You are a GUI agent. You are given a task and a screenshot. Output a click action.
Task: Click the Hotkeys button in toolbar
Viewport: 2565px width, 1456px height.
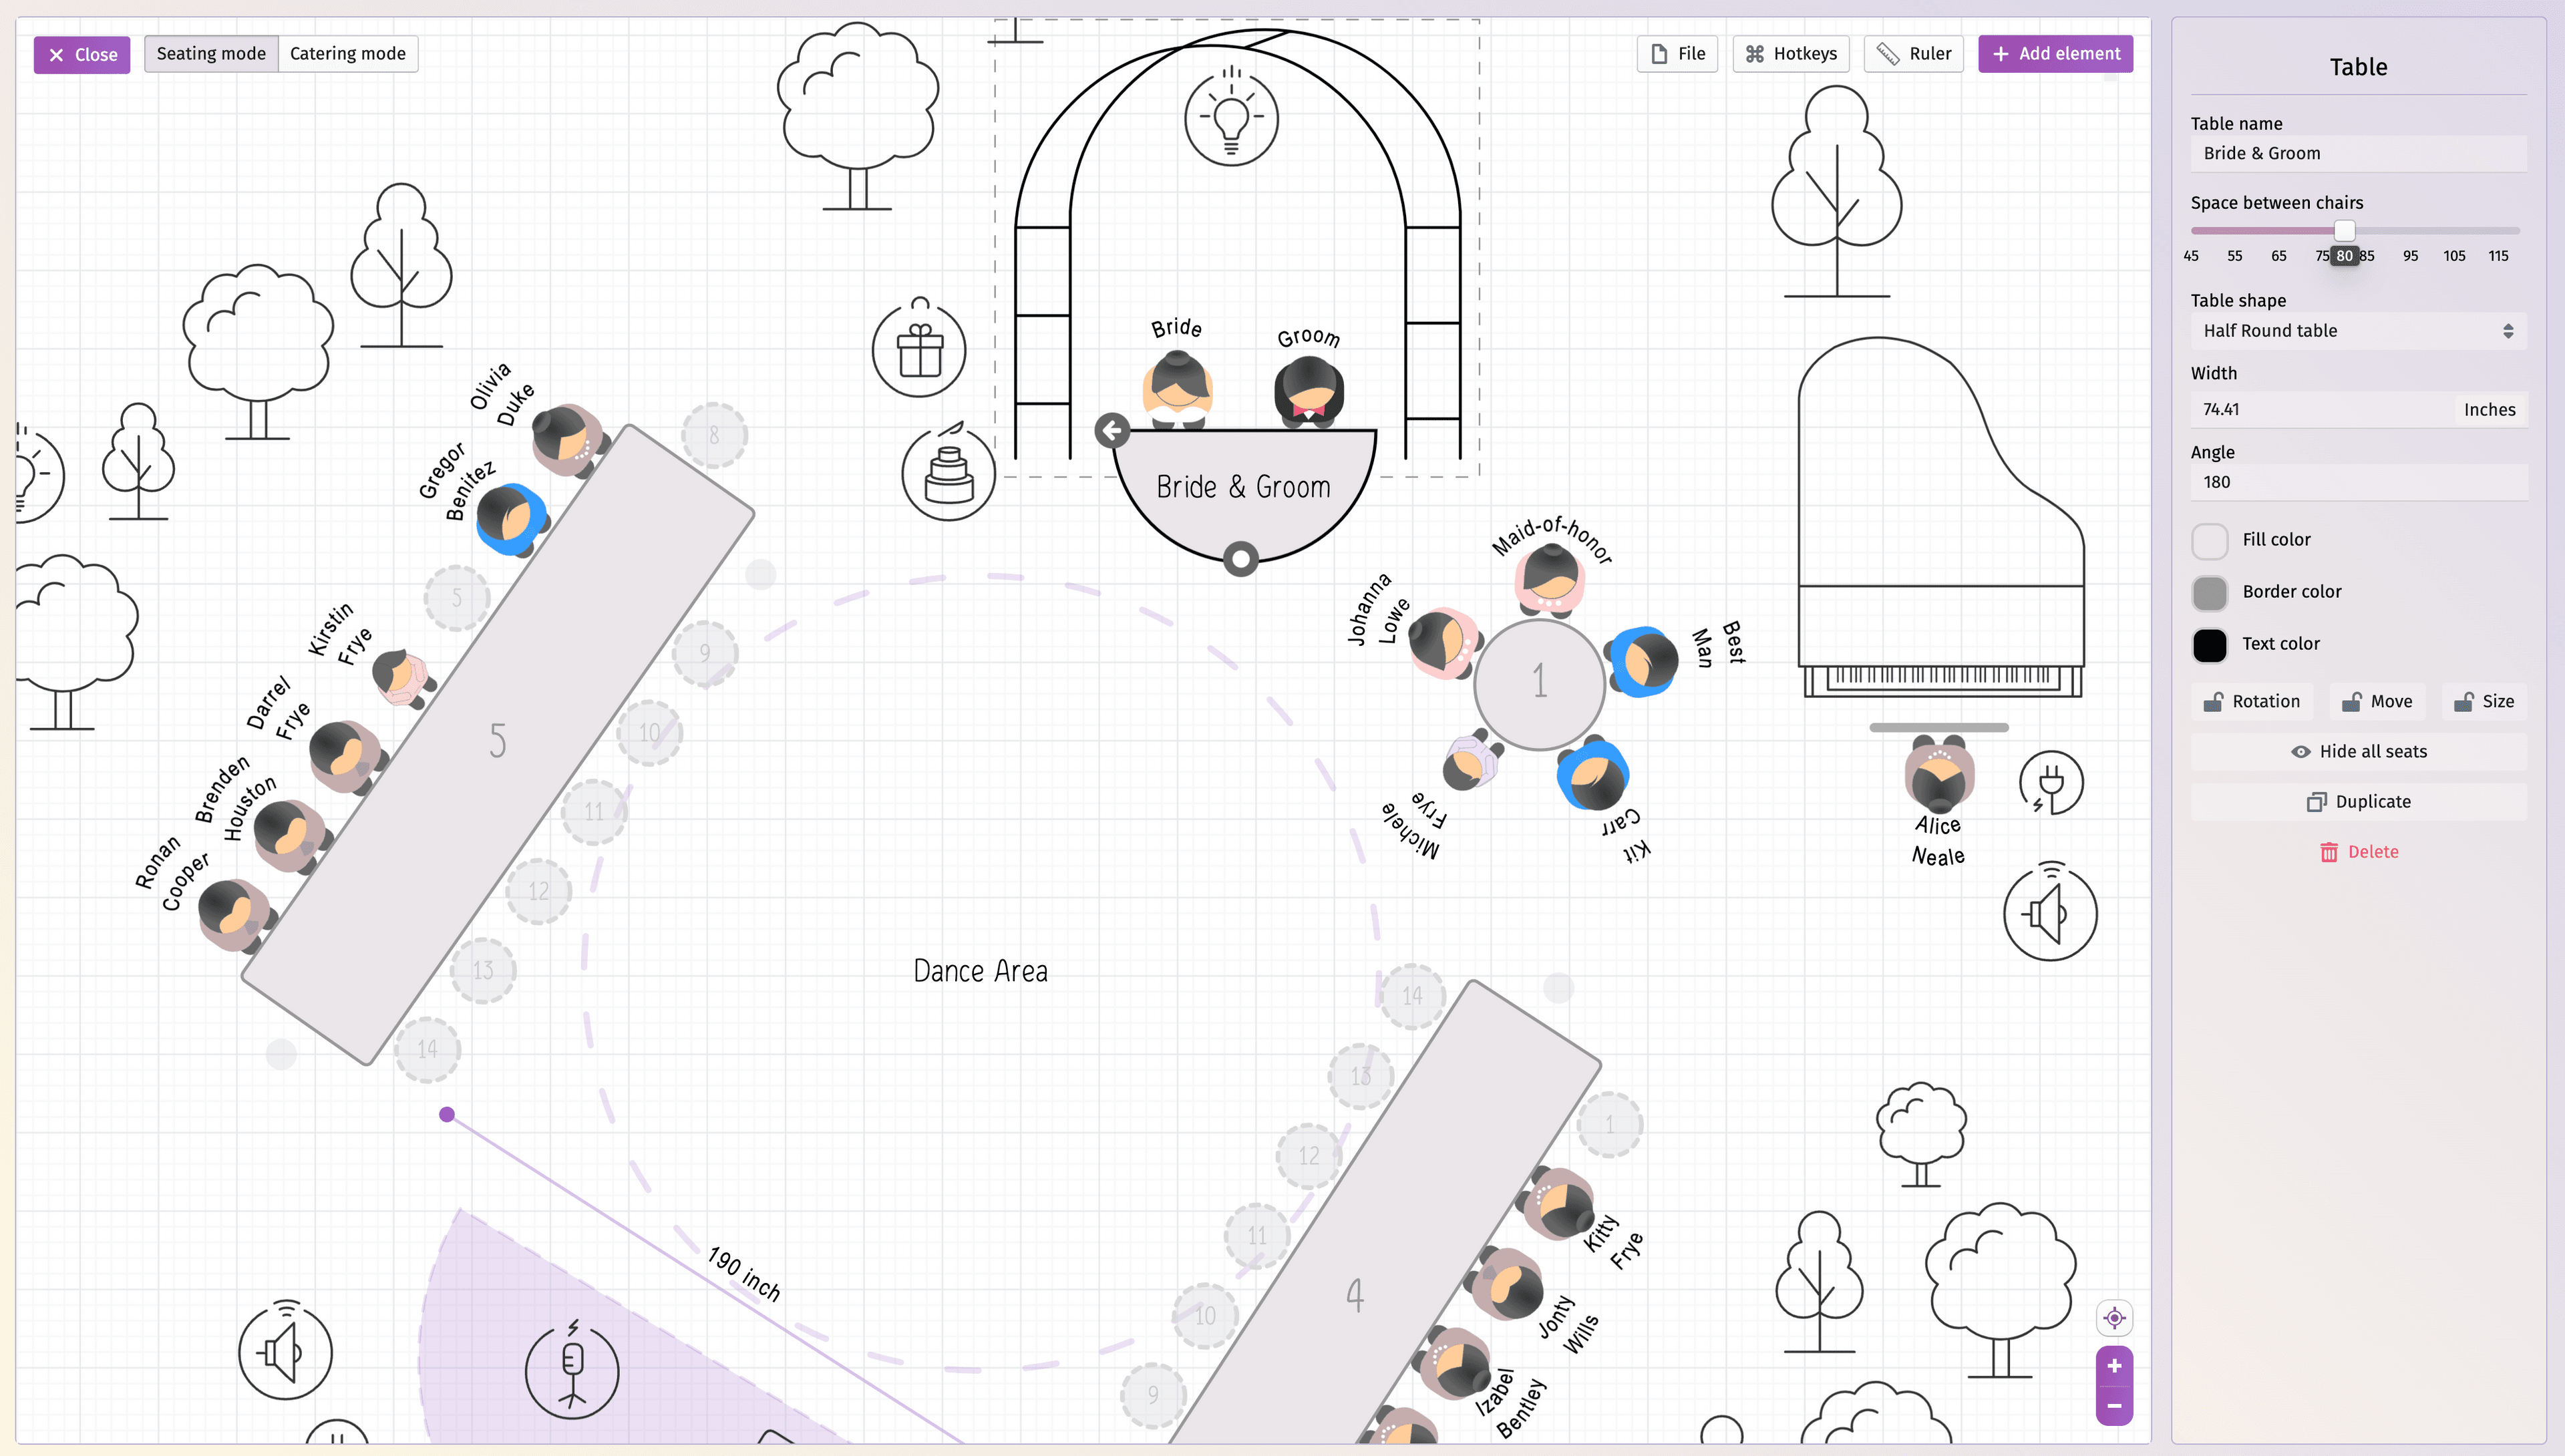tap(1786, 53)
